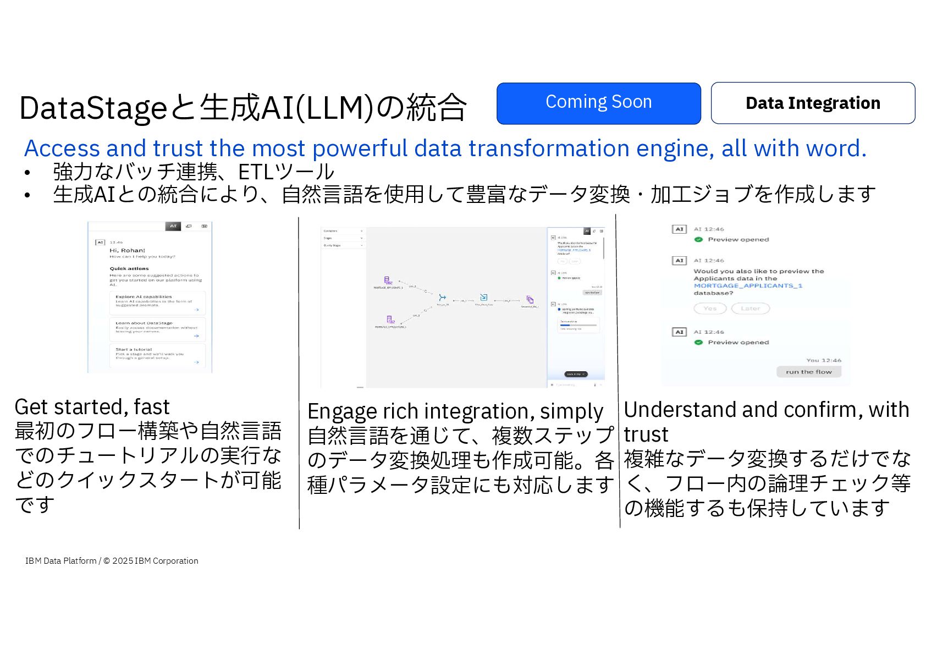Click first green check beside Preview opened
Image resolution: width=926 pixels, height=655 pixels.
698,239
